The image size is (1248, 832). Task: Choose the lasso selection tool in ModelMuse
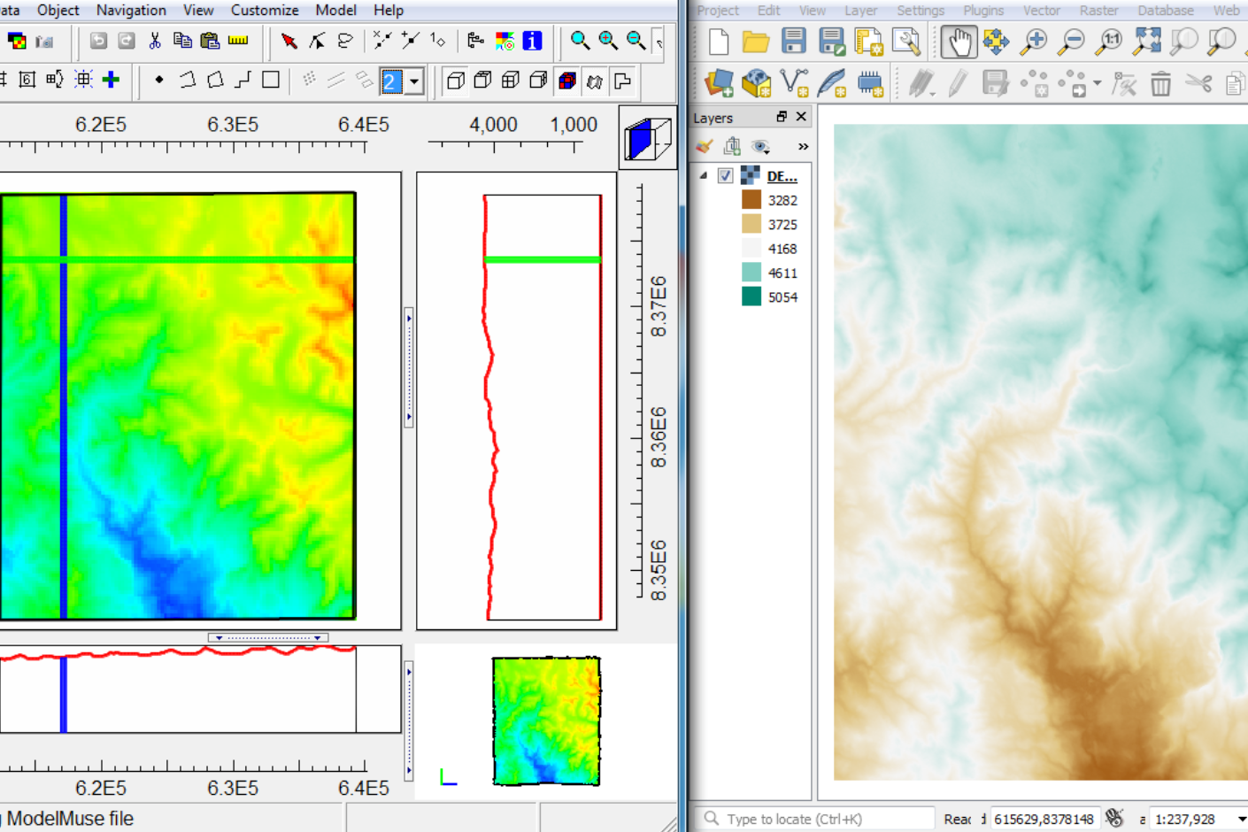point(345,41)
